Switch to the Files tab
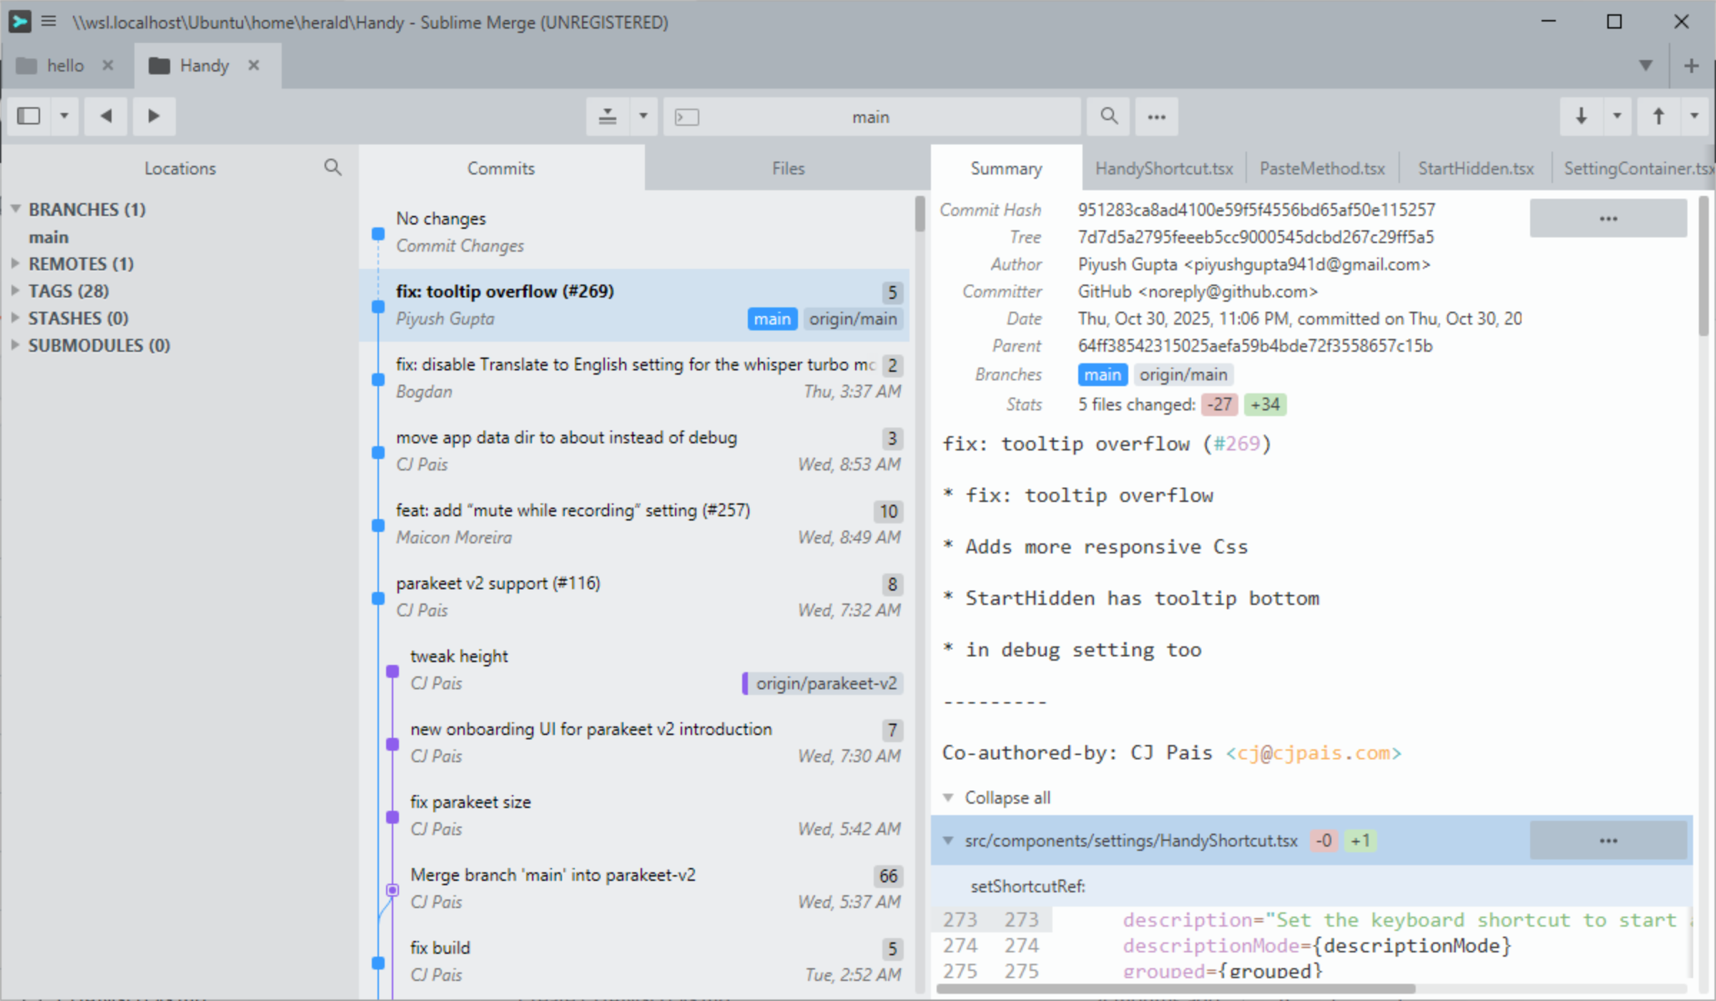Image resolution: width=1716 pixels, height=1001 pixels. 787,167
